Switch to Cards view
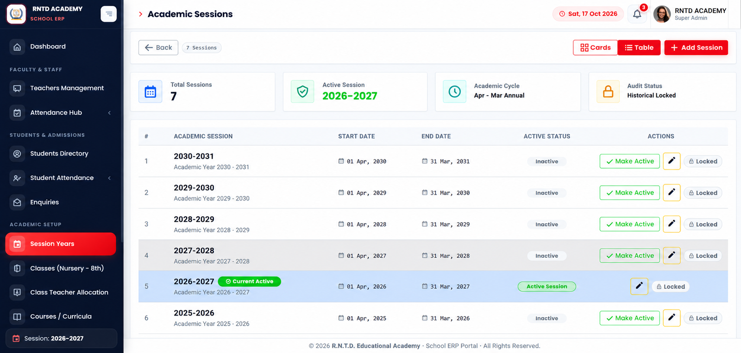741x353 pixels. [596, 48]
